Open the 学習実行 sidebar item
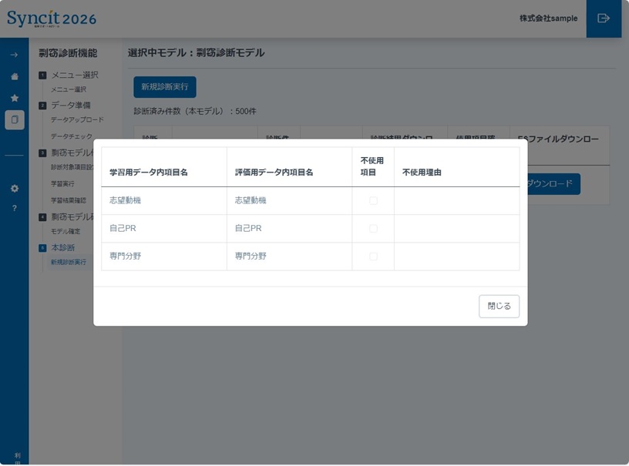This screenshot has width=629, height=466. (x=62, y=183)
